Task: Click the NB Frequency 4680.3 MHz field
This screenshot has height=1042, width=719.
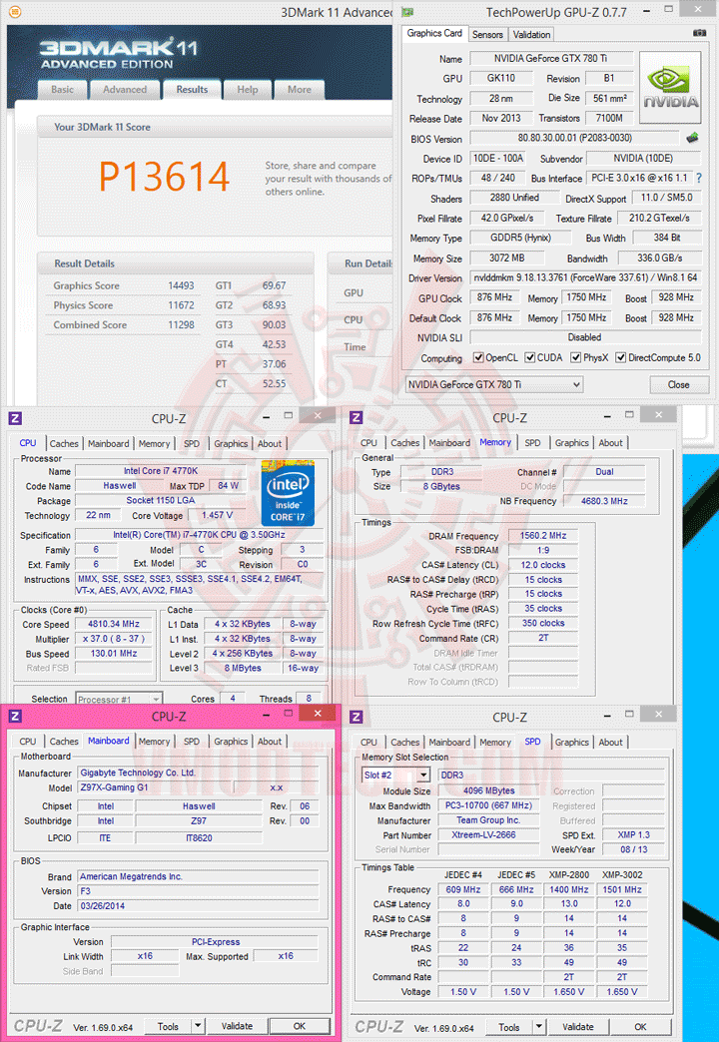Action: [x=604, y=501]
